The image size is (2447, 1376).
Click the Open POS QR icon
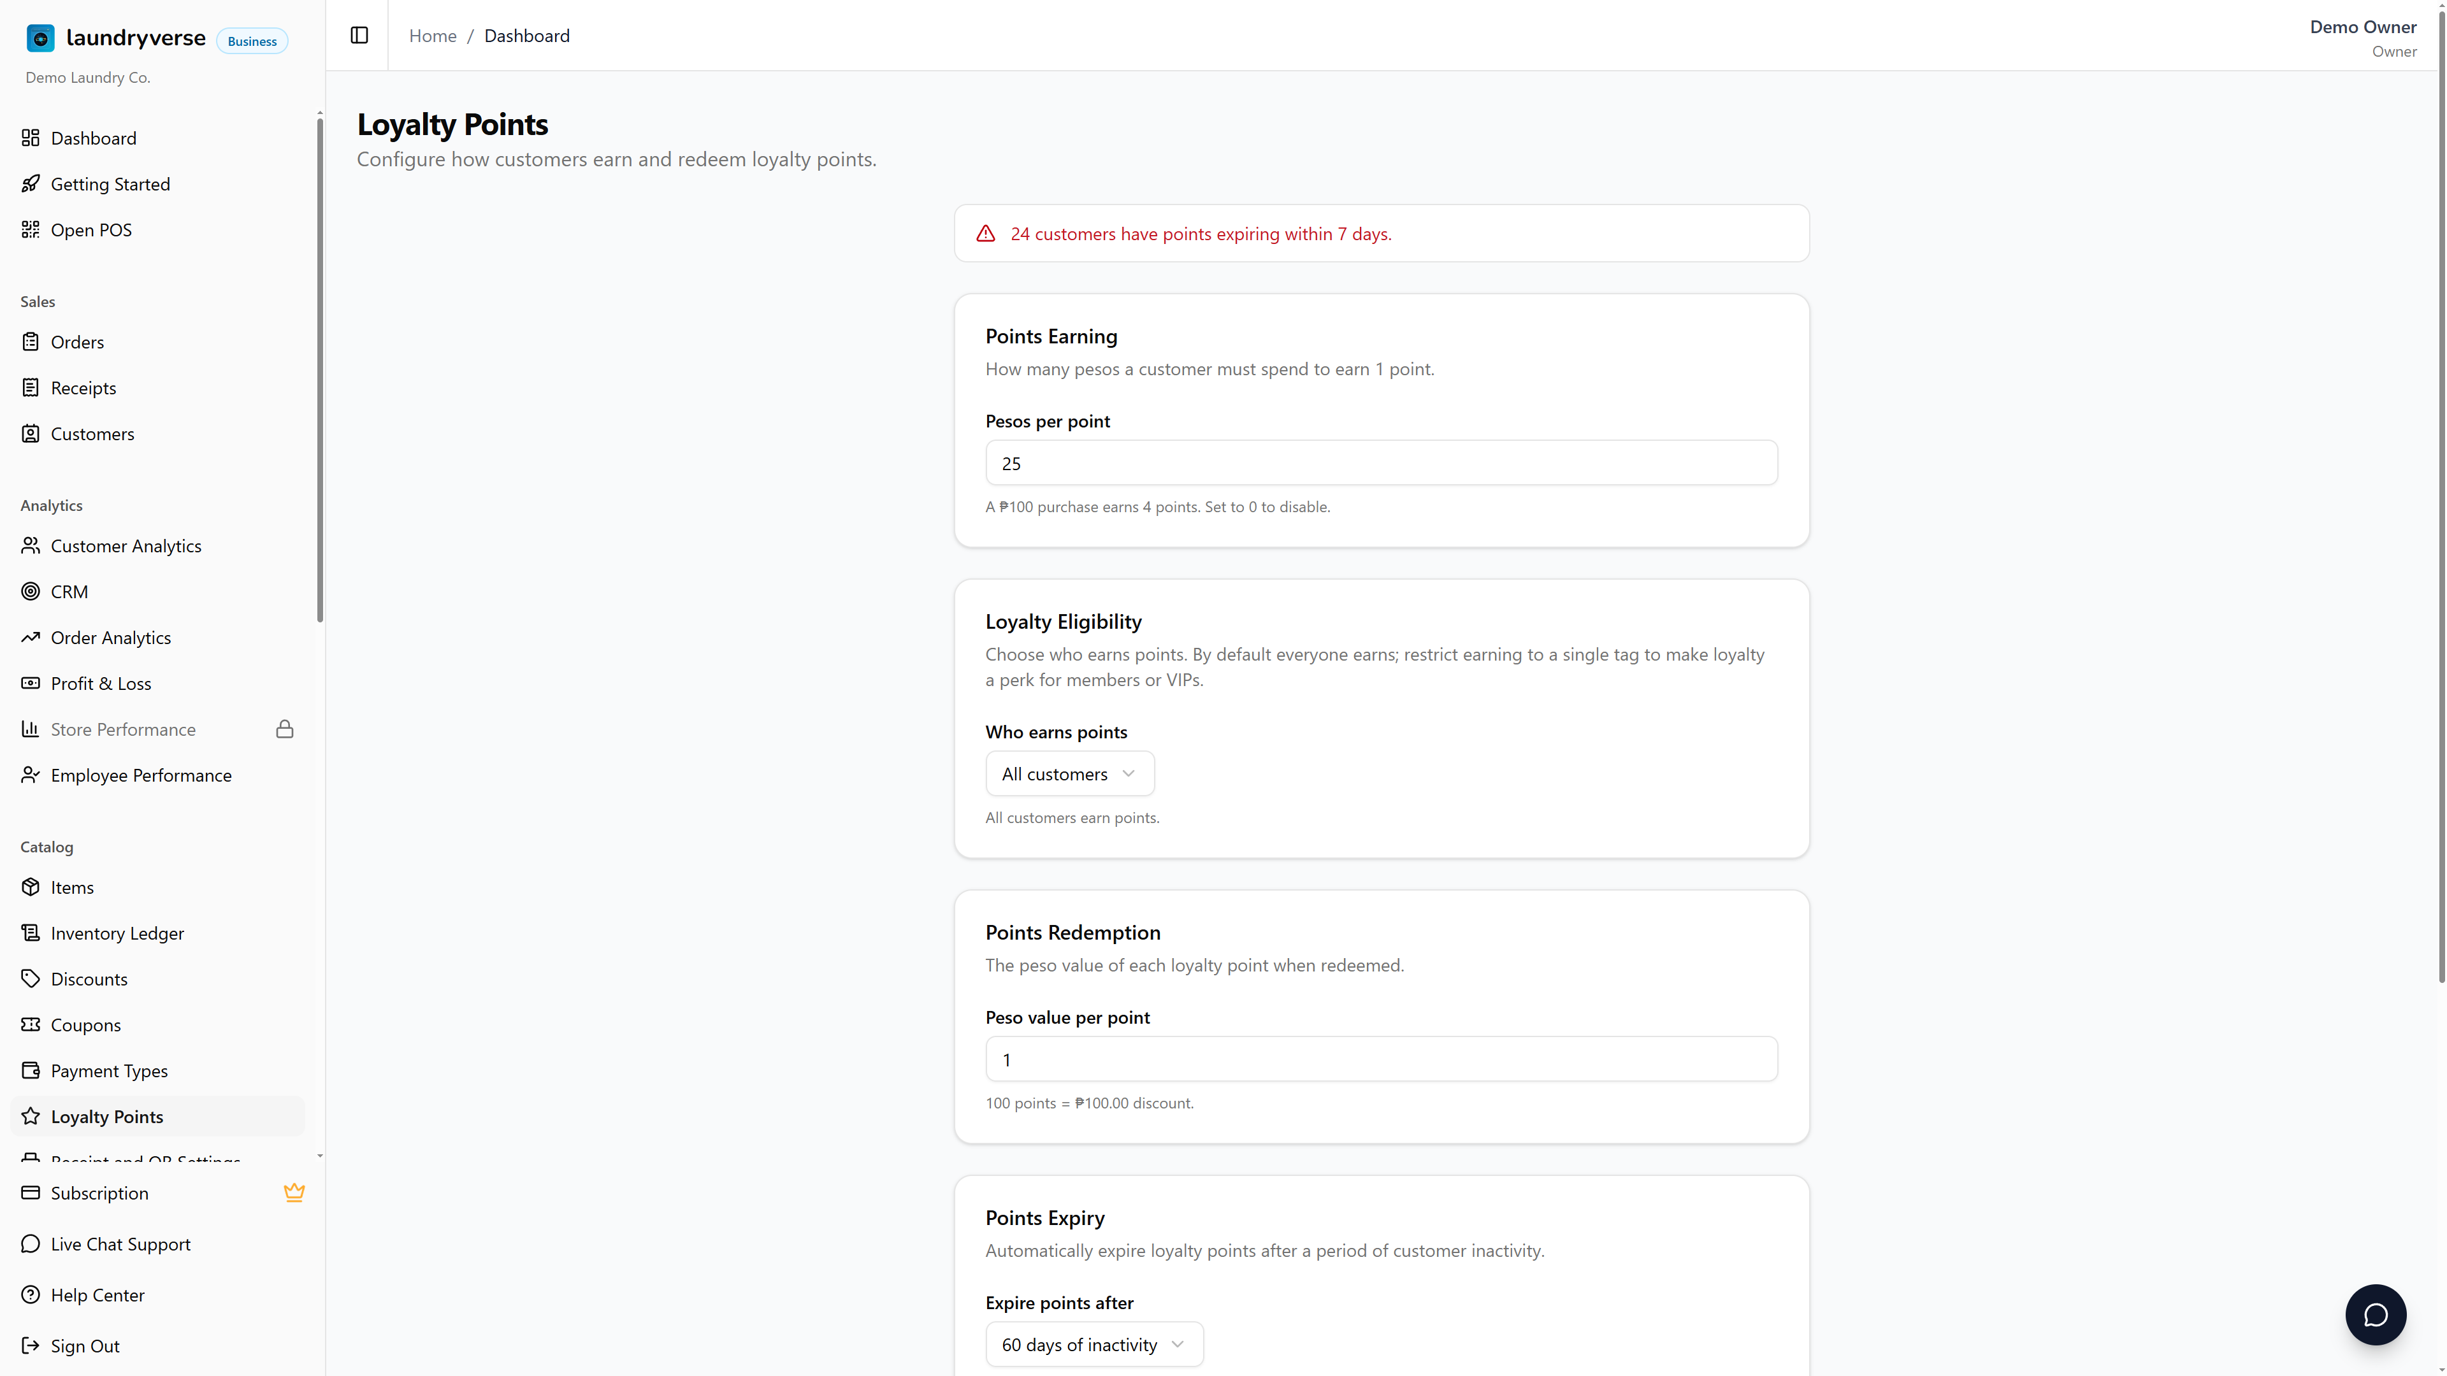coord(31,229)
